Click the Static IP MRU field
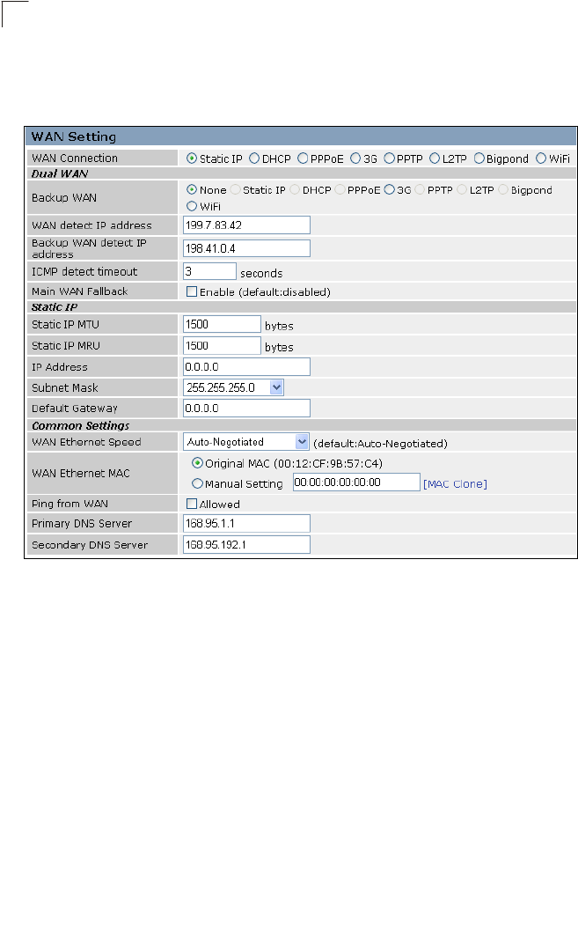This screenshot has width=578, height=928. tap(222, 346)
